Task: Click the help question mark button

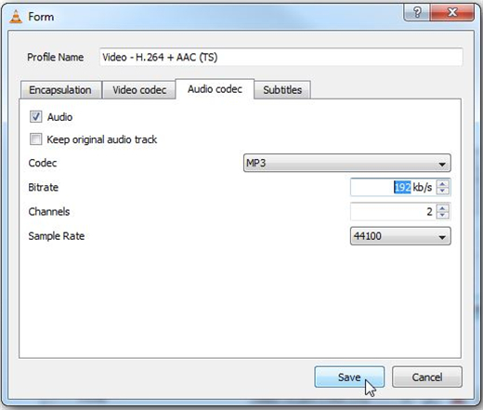Action: (x=417, y=13)
